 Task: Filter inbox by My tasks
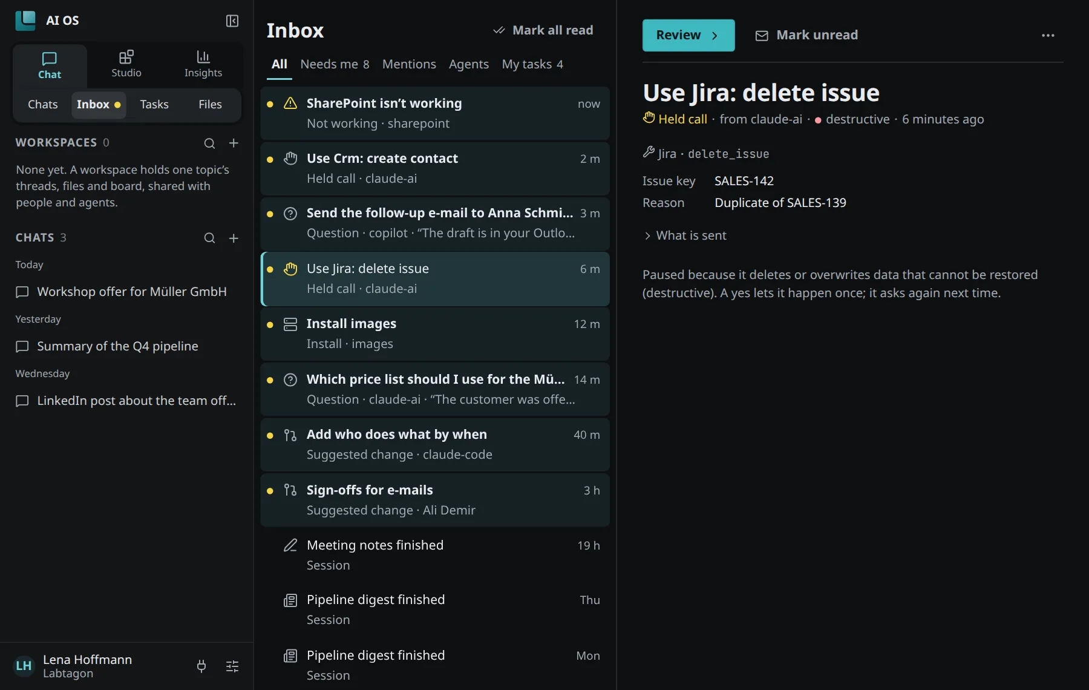pyautogui.click(x=532, y=64)
